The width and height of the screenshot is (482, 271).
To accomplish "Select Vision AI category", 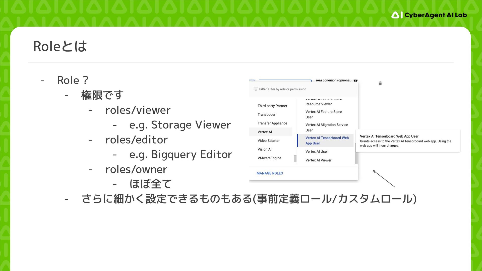I will coord(264,149).
